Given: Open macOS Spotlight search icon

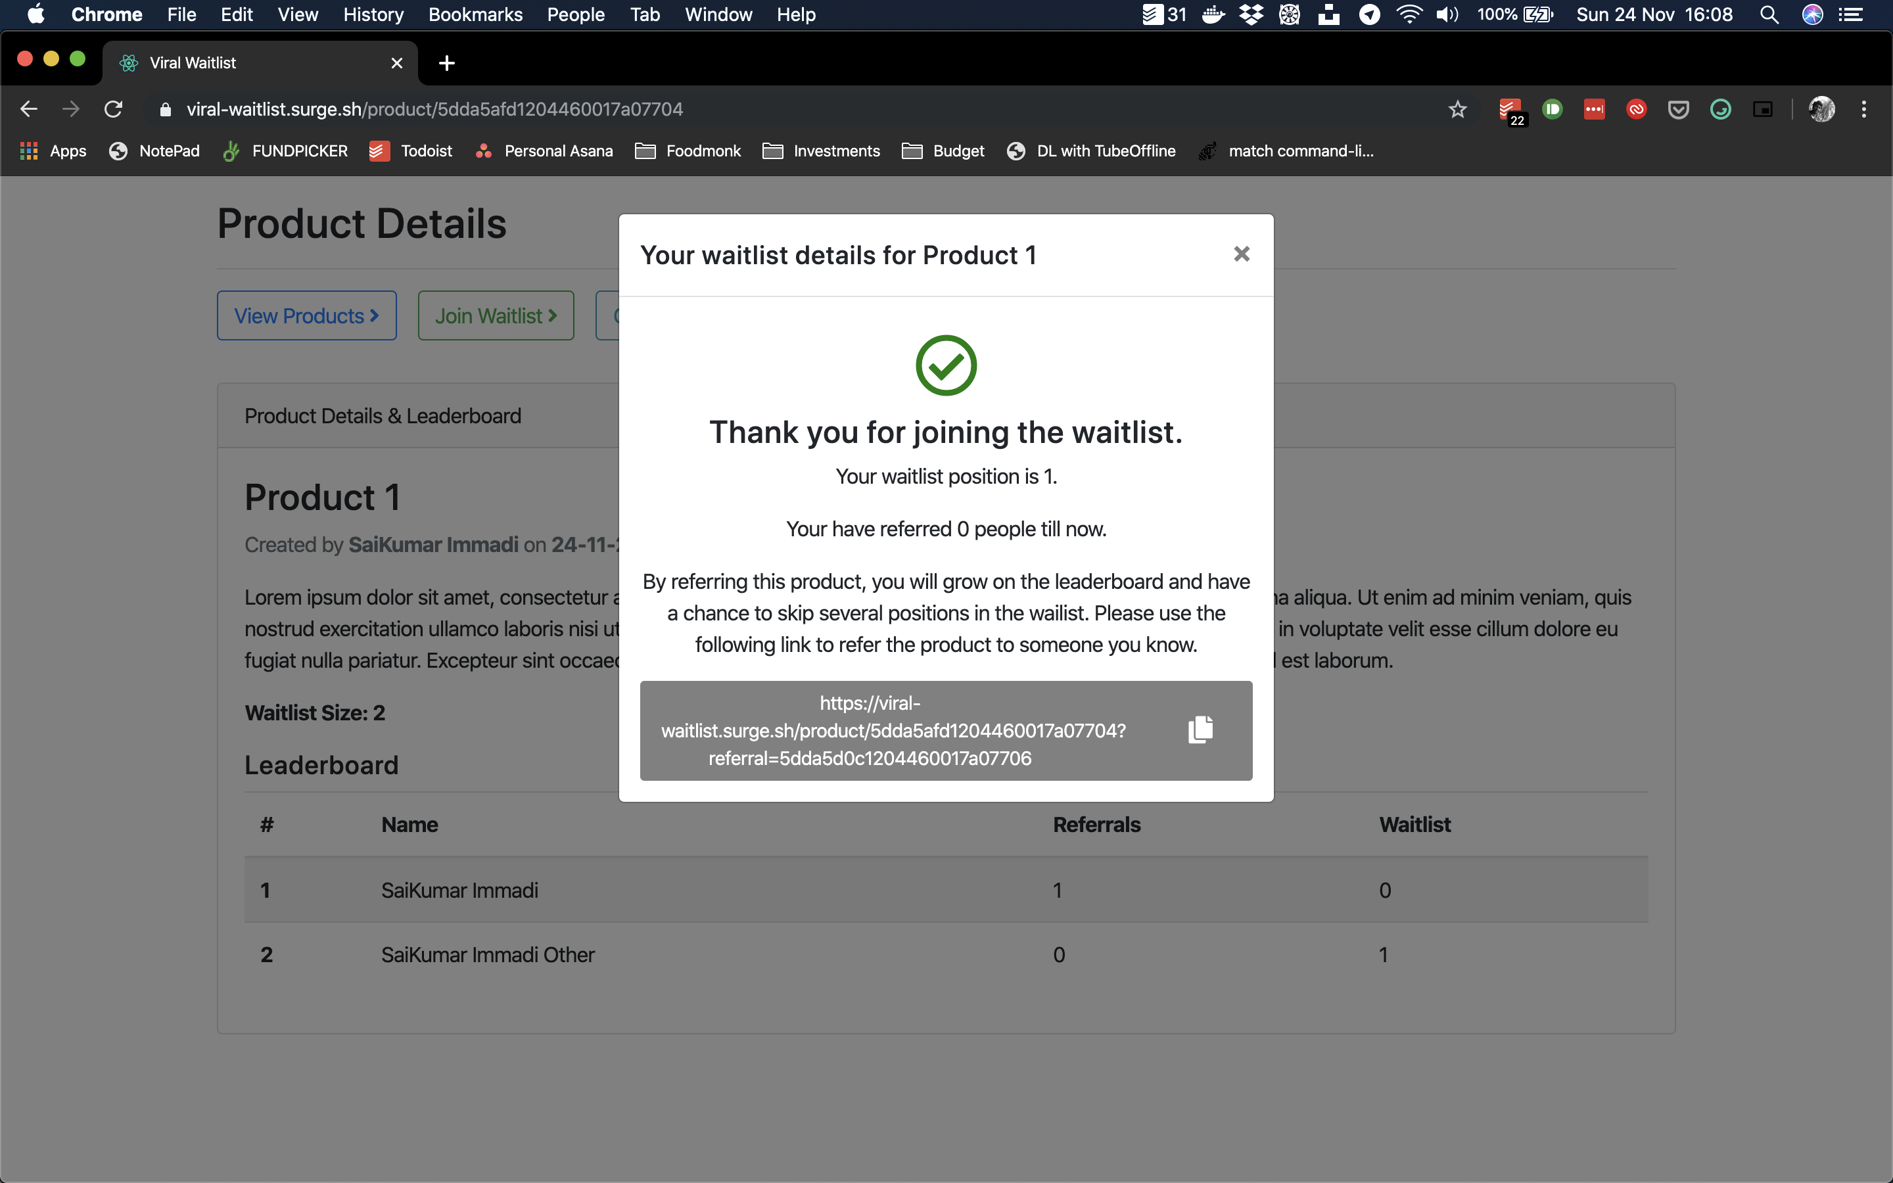Looking at the screenshot, I should (1769, 15).
